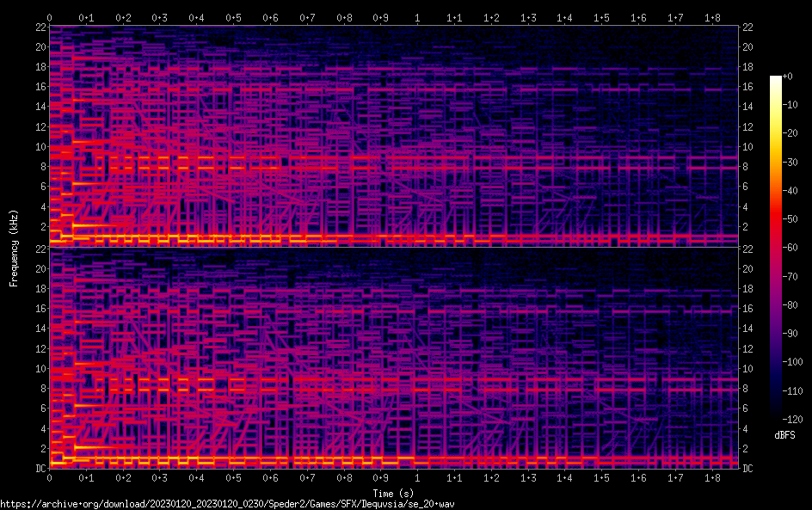Click the "dBFS" label under the color scale

(x=784, y=436)
